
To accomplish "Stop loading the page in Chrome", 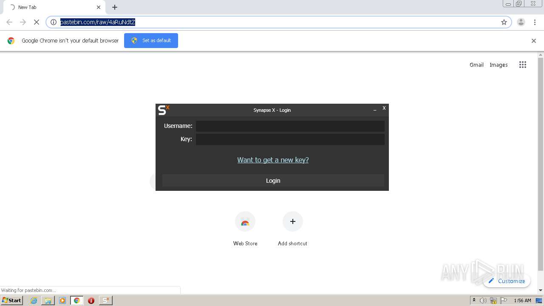I will (x=37, y=22).
